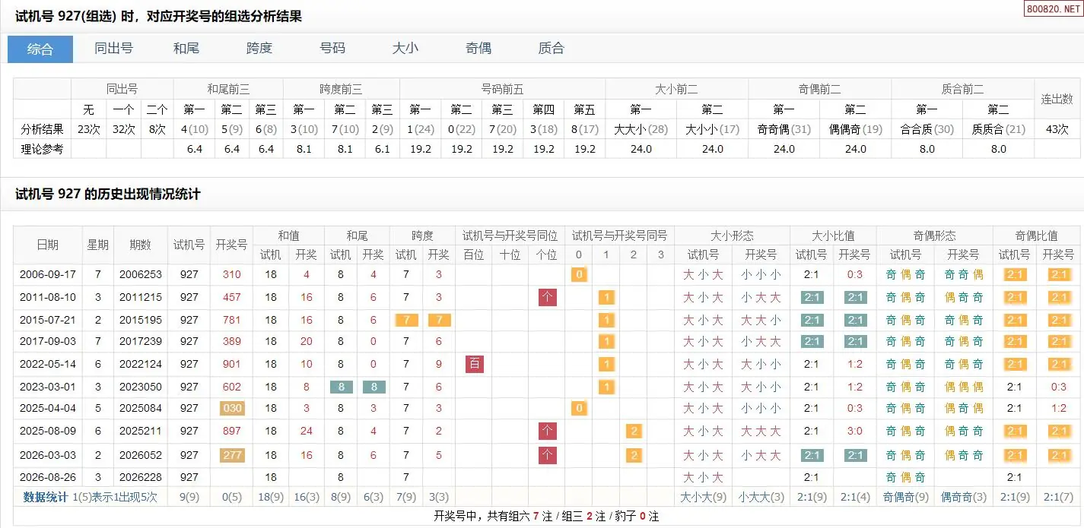The width and height of the screenshot is (1084, 528).
Task: Click the 0(22) number result
Action: click(462, 129)
